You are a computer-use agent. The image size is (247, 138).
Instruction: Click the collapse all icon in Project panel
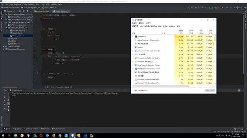click(x=23, y=11)
